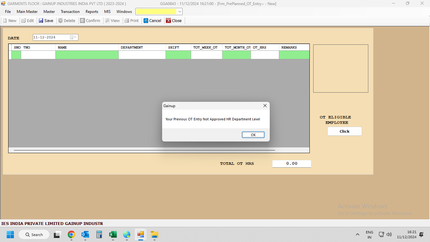Show hidden system tray icons

coord(357,235)
